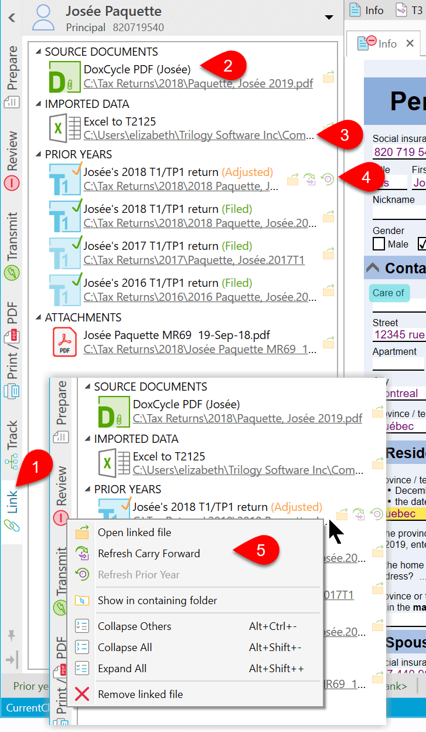
Task: Collapse the ATTACHMENTS section
Action: point(39,317)
